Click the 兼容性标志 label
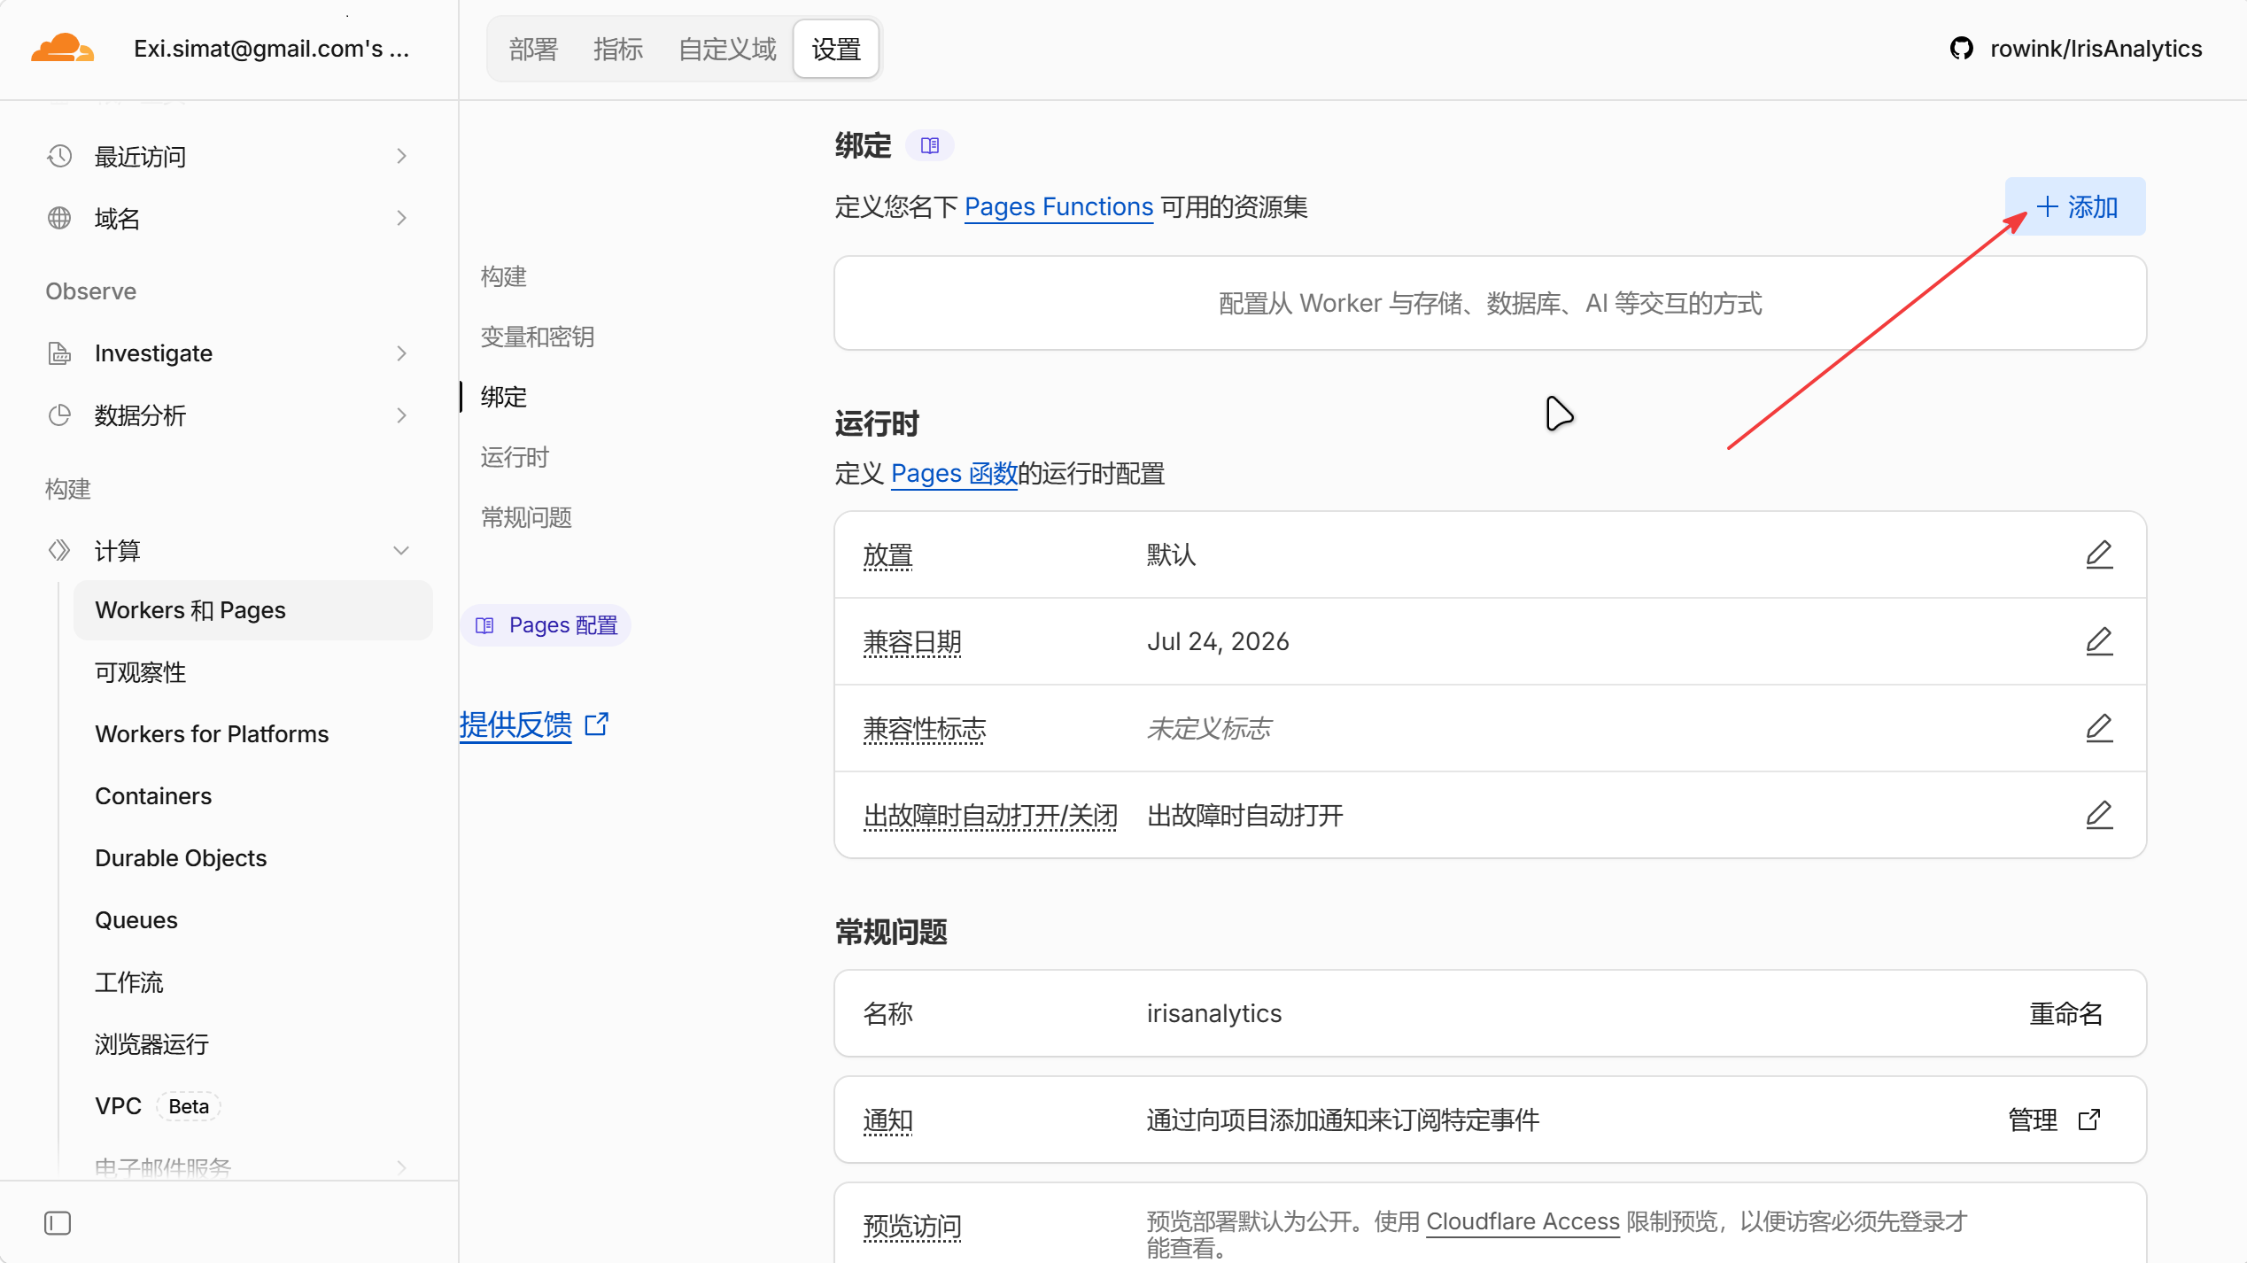This screenshot has width=2247, height=1263. click(x=925, y=729)
